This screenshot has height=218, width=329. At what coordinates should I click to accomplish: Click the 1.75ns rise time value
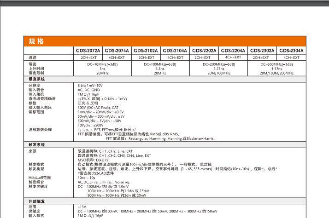pyautogui.click(x=219, y=69)
